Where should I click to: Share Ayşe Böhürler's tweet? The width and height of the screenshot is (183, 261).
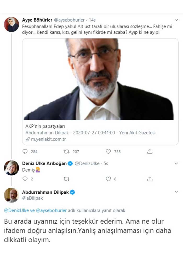tap(150, 151)
